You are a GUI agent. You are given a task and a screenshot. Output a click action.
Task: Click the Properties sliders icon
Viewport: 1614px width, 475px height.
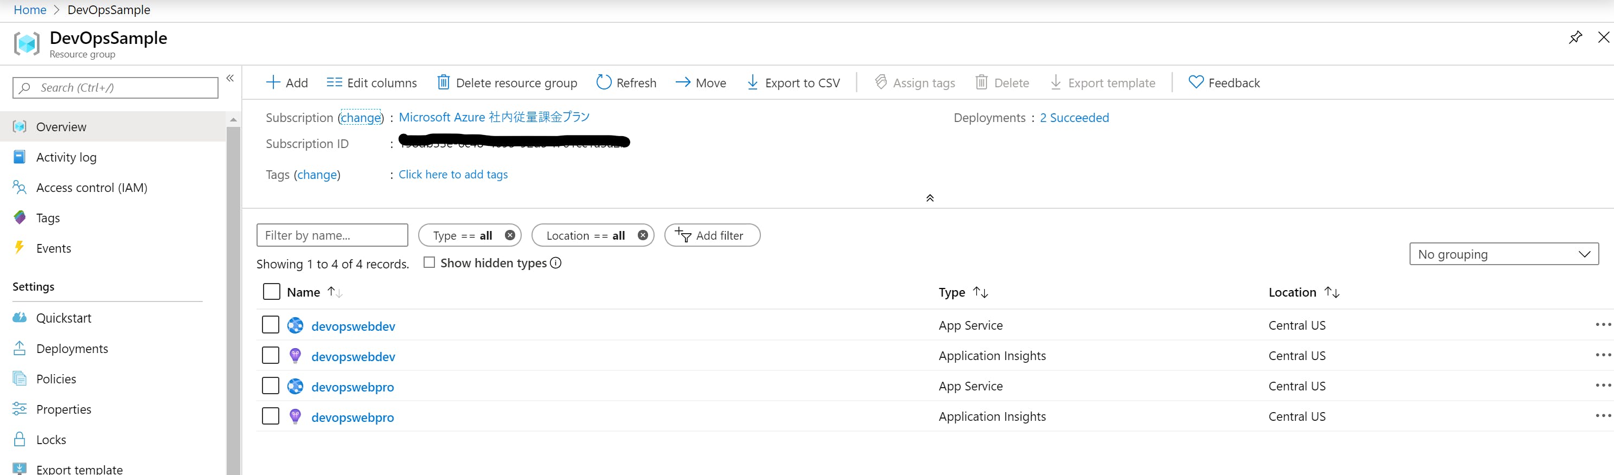coord(20,409)
